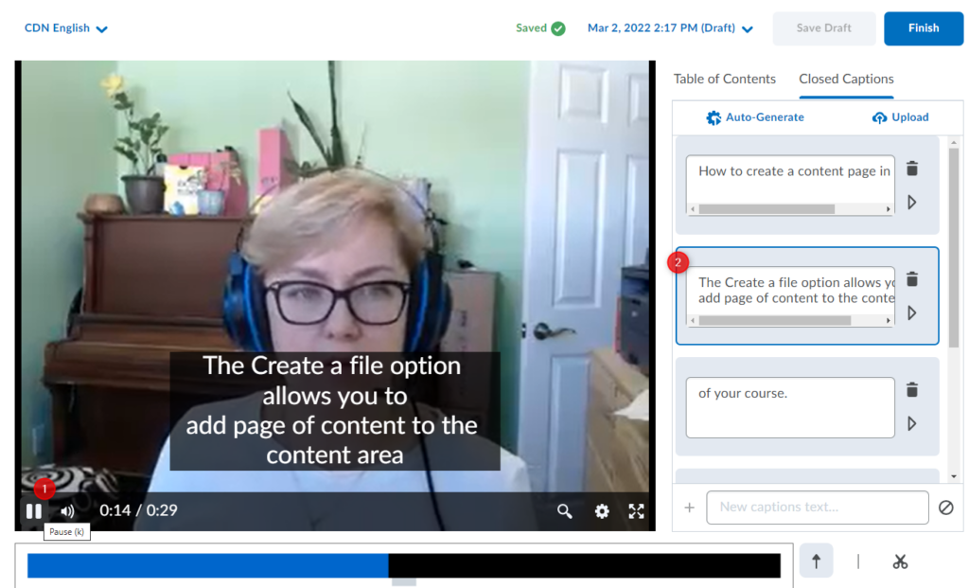Open the video settings gear

(602, 511)
